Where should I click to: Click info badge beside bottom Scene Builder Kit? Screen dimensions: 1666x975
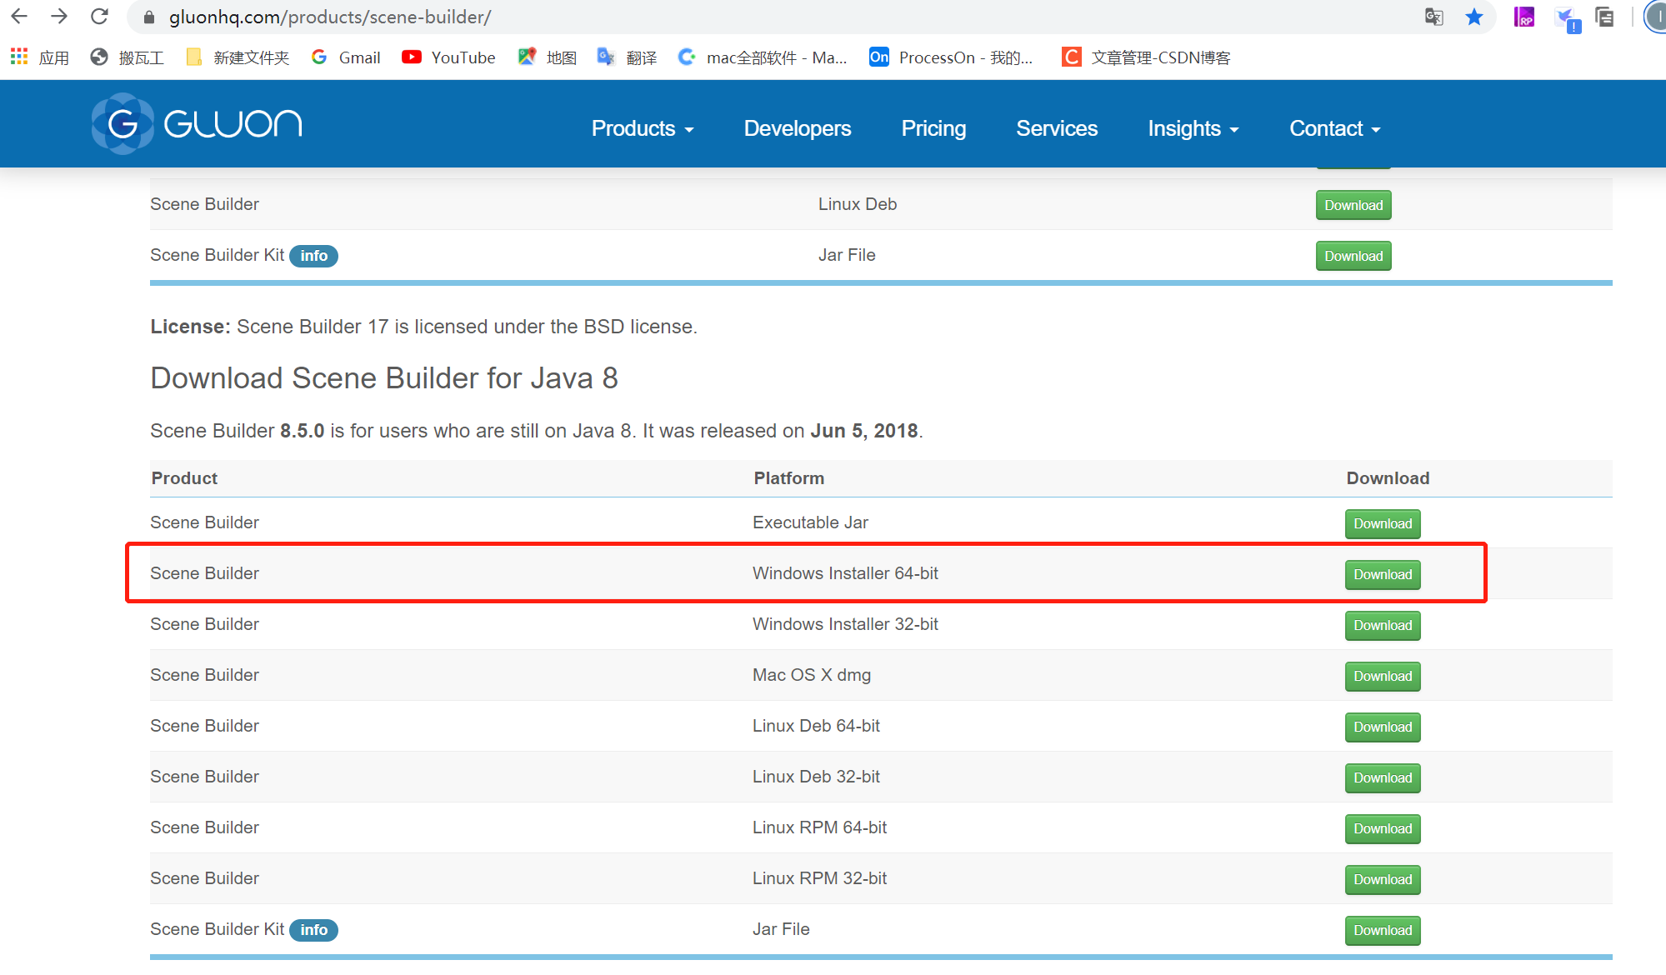coord(313,930)
